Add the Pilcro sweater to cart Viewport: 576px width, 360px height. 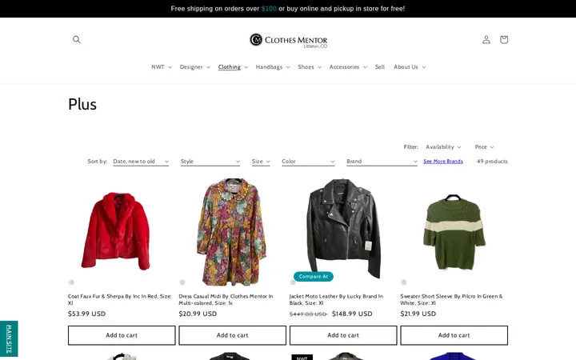[454, 335]
